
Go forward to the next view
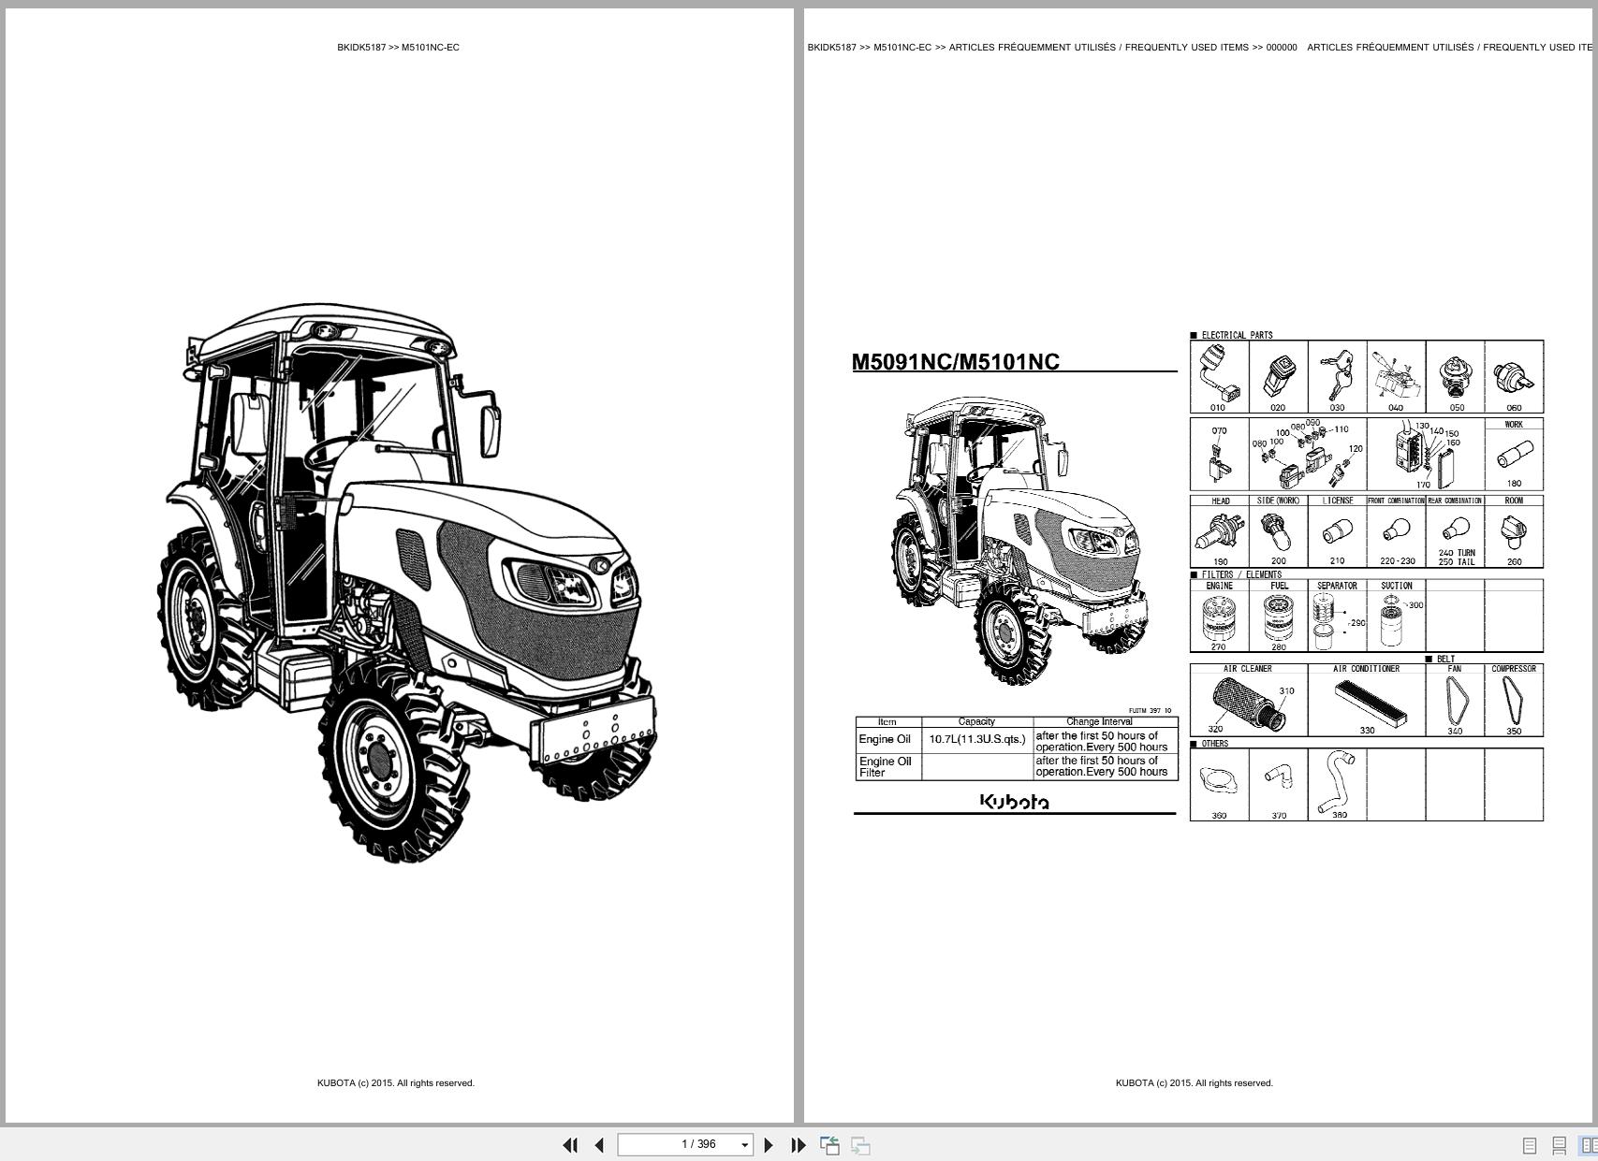click(x=859, y=1144)
